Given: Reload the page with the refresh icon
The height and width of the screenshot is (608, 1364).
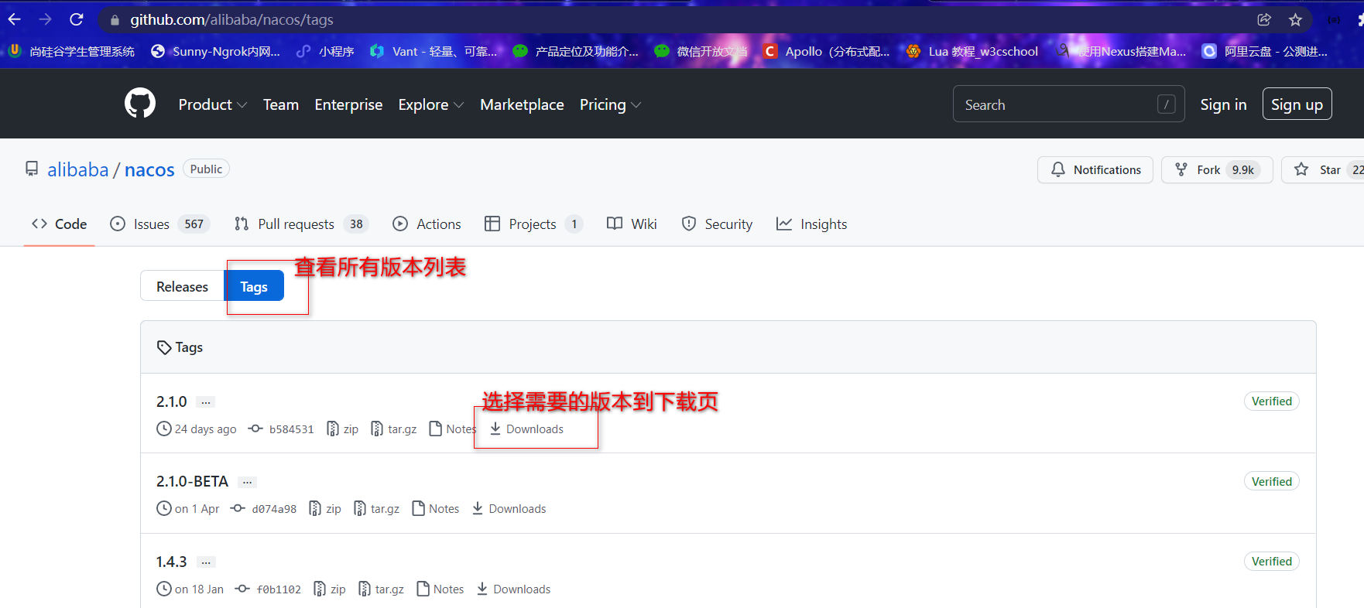Looking at the screenshot, I should click(x=76, y=19).
